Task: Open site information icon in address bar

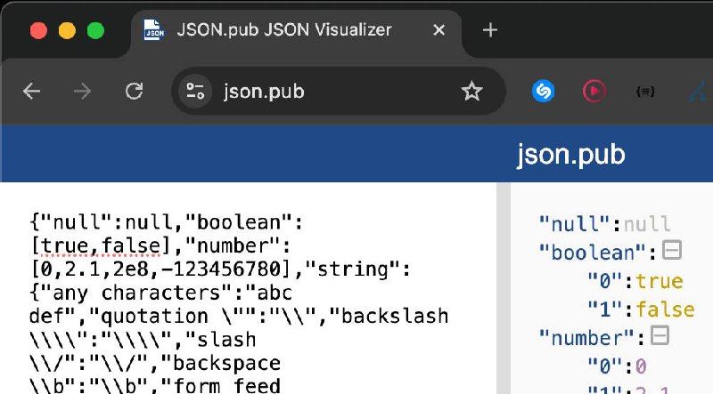Action: click(195, 92)
